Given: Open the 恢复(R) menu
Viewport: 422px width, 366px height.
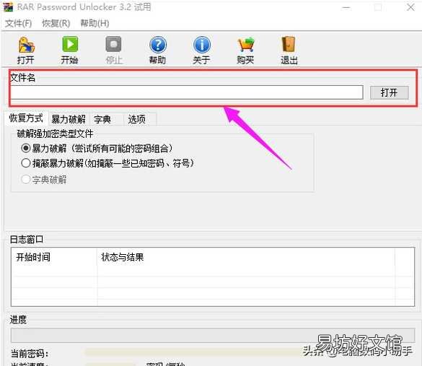Looking at the screenshot, I should [x=56, y=23].
